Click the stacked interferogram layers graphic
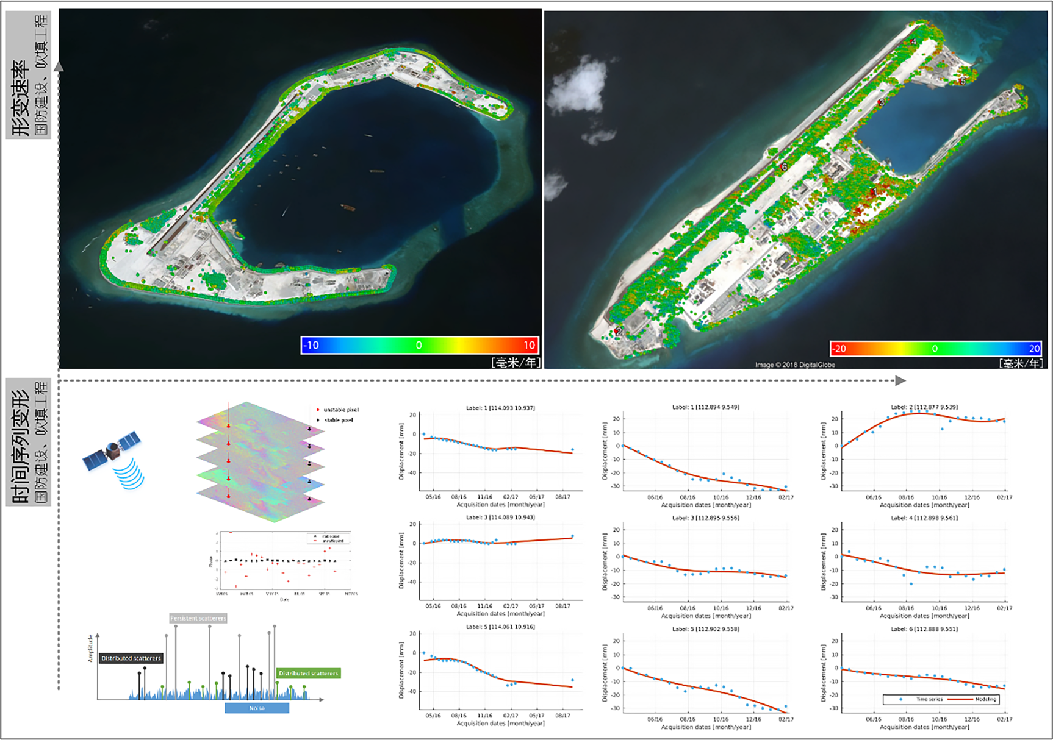The width and height of the screenshot is (1053, 740). (261, 461)
